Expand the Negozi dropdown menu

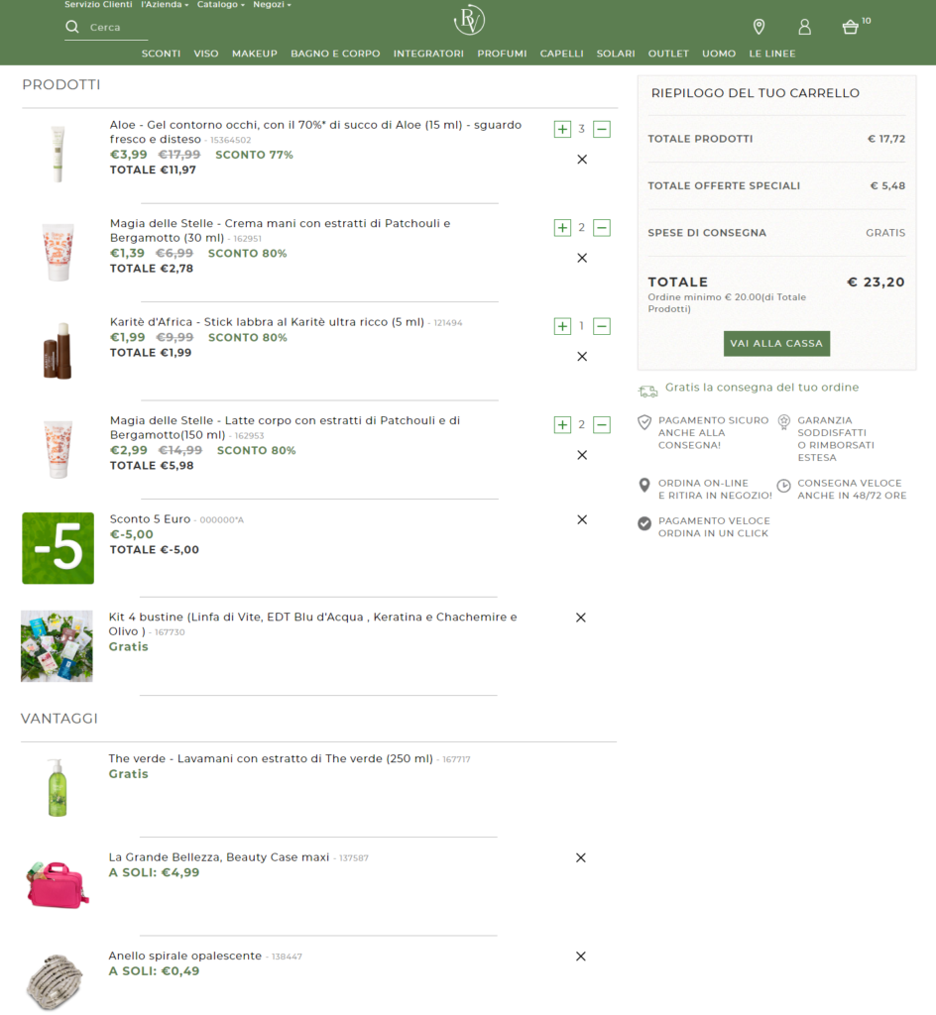click(272, 5)
